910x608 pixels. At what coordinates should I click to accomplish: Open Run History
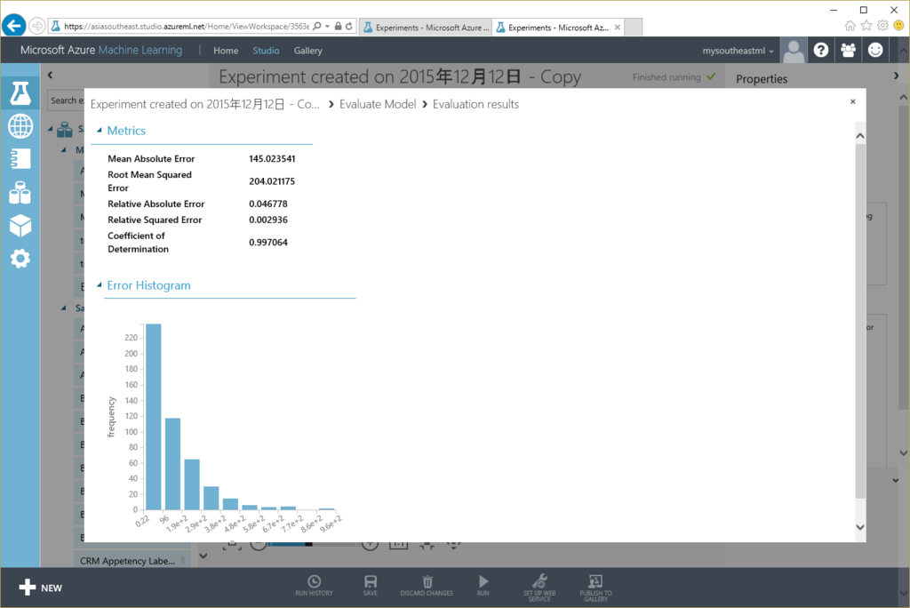pos(314,586)
